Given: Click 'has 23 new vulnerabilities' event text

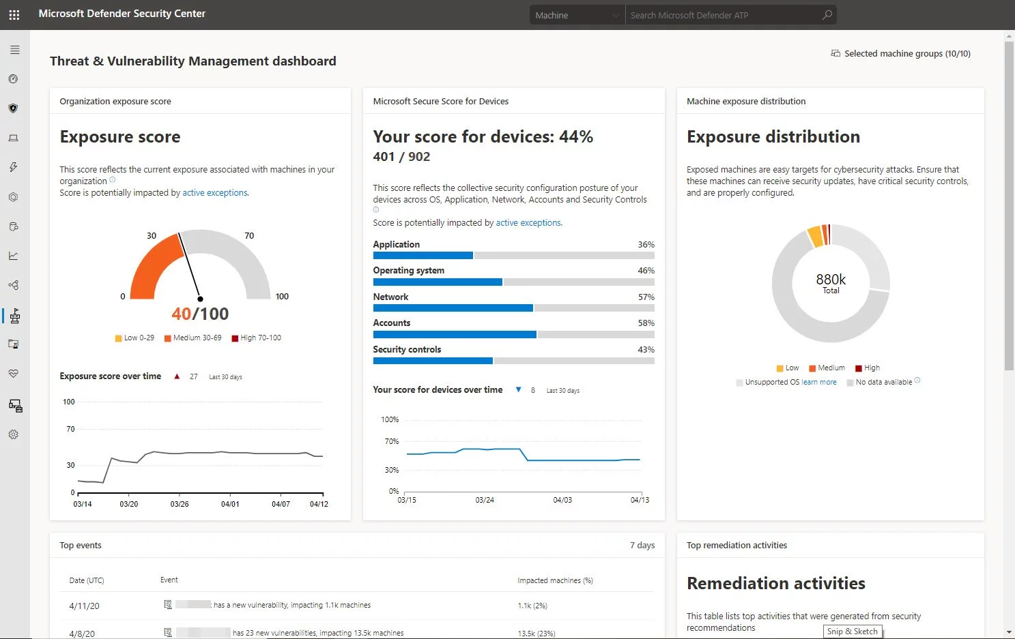Looking at the screenshot, I should tap(318, 633).
